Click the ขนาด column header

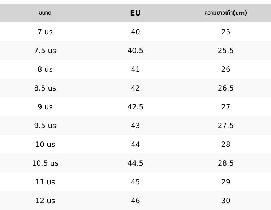pyautogui.click(x=45, y=13)
